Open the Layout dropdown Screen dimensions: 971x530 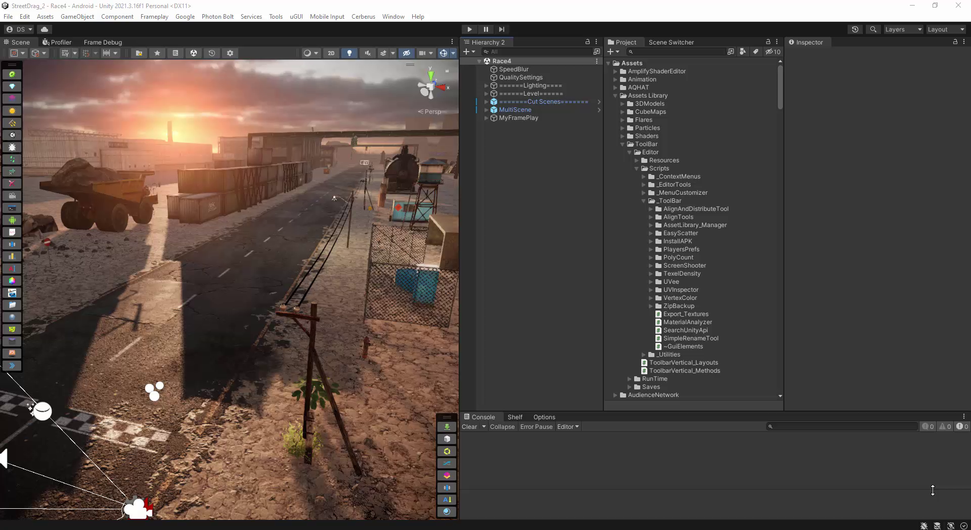pos(946,29)
